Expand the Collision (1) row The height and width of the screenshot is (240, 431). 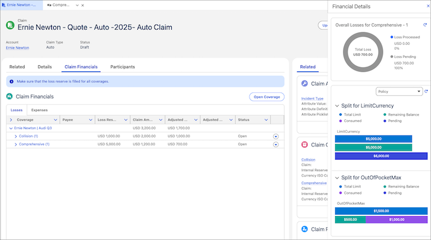[15, 136]
